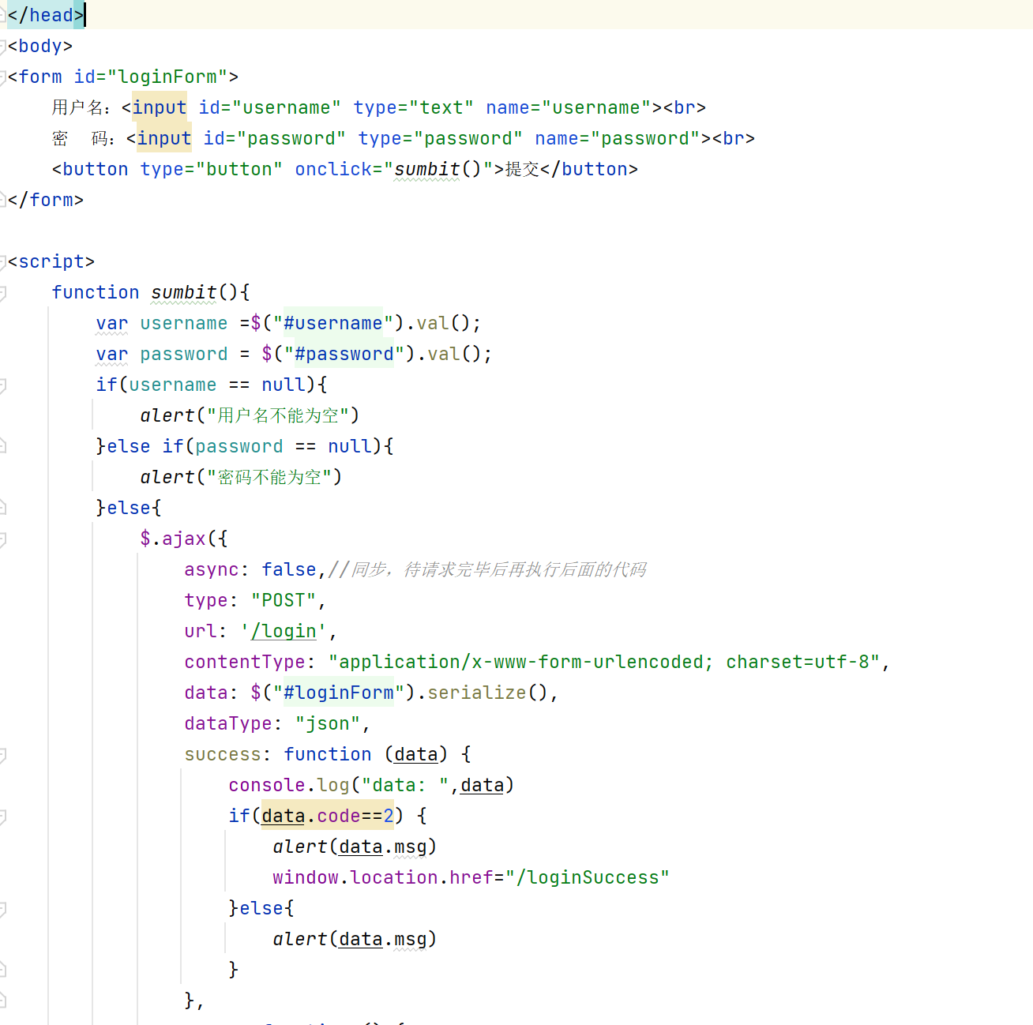Click the "#username" selector string
Viewport: 1033px width, 1025px height.
(x=333, y=323)
